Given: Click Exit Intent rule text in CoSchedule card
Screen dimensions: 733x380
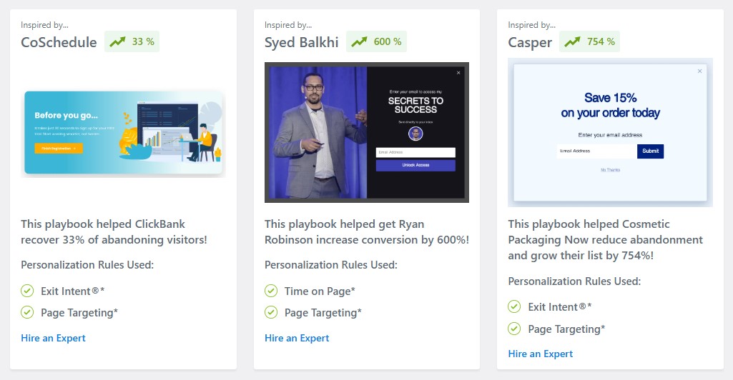Looking at the screenshot, I should coord(72,291).
